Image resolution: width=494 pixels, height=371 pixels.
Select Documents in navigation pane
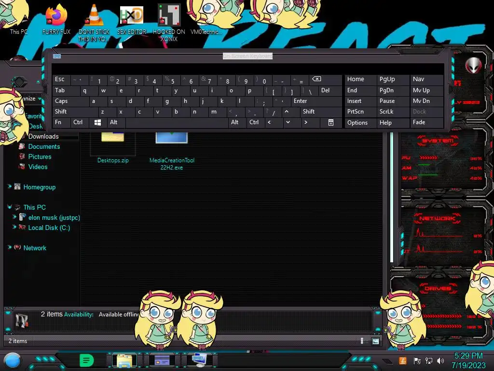click(44, 146)
